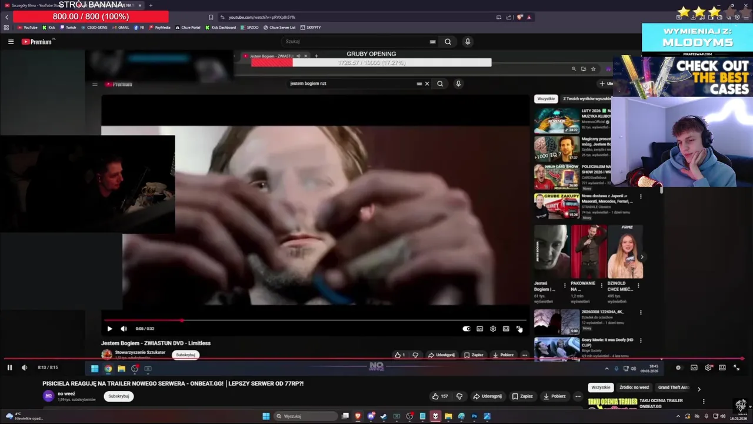Viewport: 753px width, 424px height.
Task: Open outer player settings gear
Action: (x=708, y=367)
